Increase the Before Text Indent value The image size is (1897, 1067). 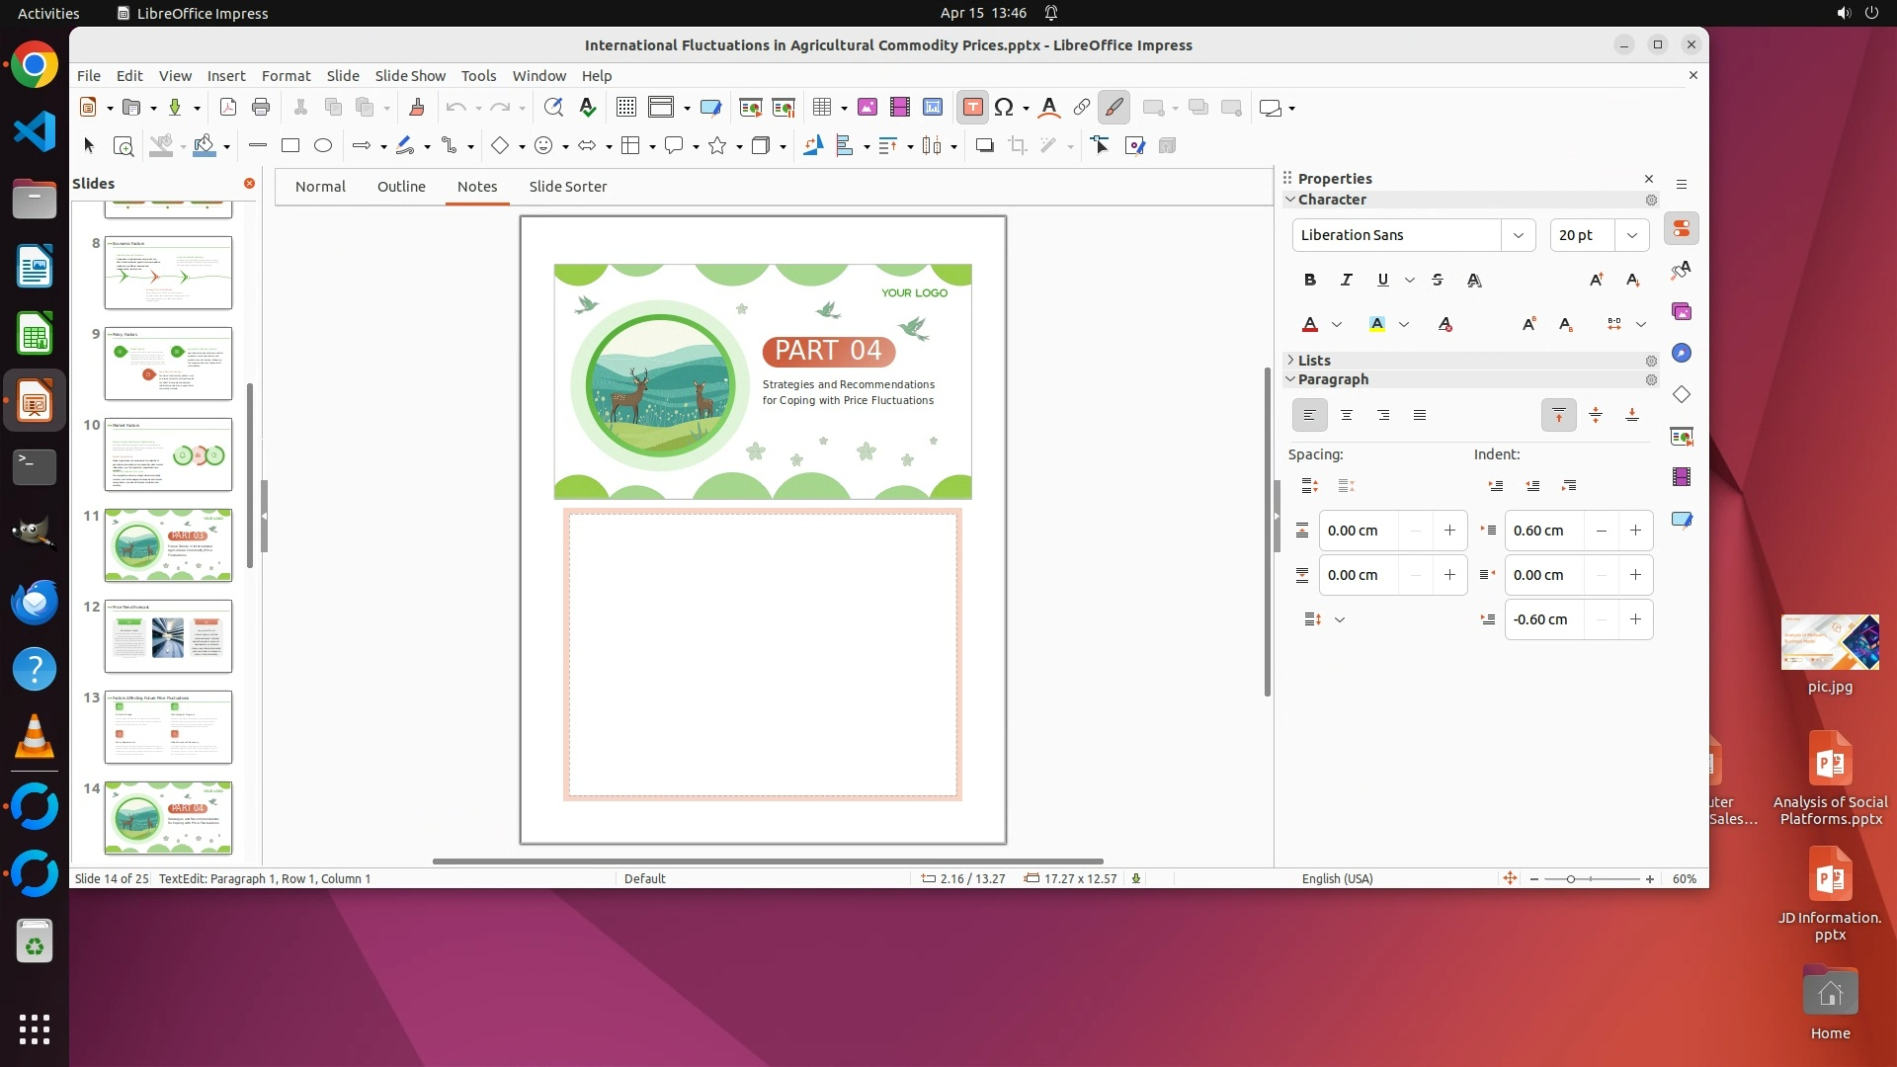[1635, 531]
